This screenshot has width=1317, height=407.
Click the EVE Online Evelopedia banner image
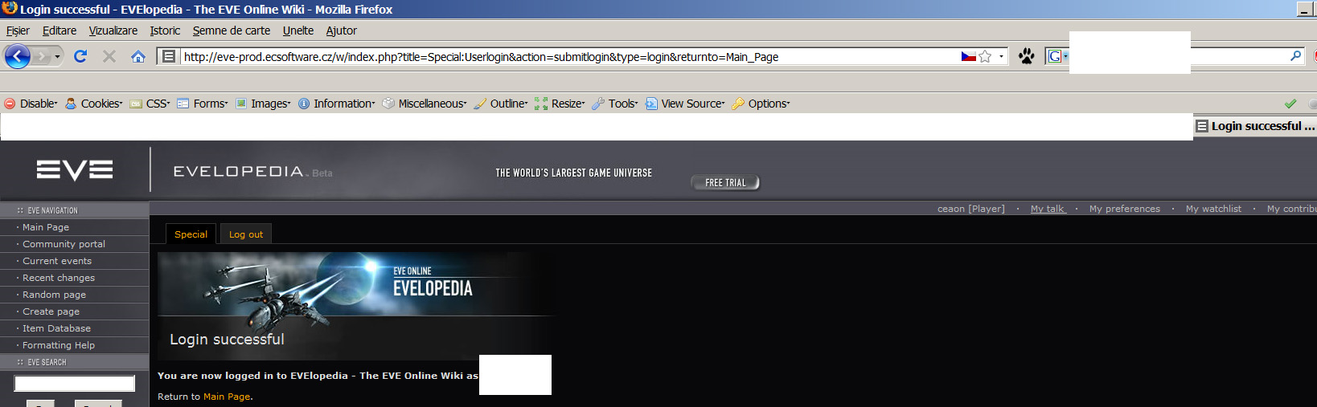click(356, 284)
